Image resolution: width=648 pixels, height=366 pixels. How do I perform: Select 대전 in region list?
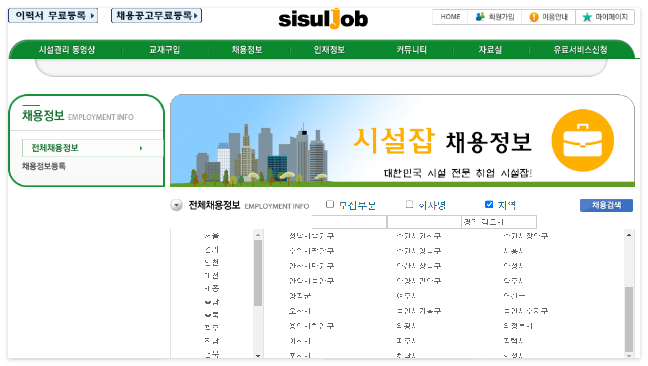212,275
